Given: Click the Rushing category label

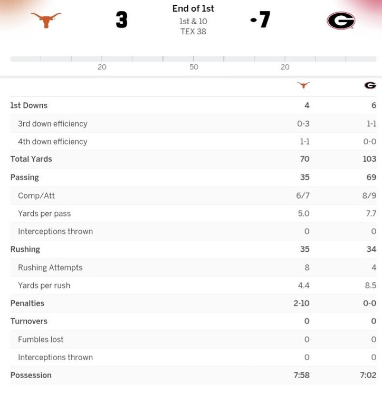Looking at the screenshot, I should click(x=25, y=249).
